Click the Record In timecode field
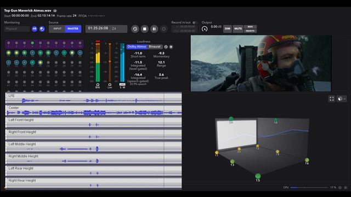This screenshot has width=351, height=197. pyautogui.click(x=185, y=27)
